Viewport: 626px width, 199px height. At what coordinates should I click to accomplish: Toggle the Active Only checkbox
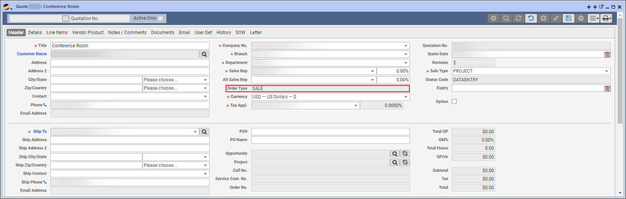pyautogui.click(x=161, y=18)
